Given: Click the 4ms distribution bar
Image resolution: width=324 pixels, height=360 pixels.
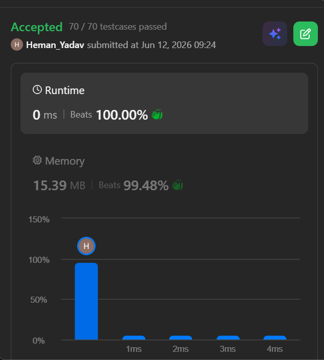Looking at the screenshot, I should (x=275, y=337).
